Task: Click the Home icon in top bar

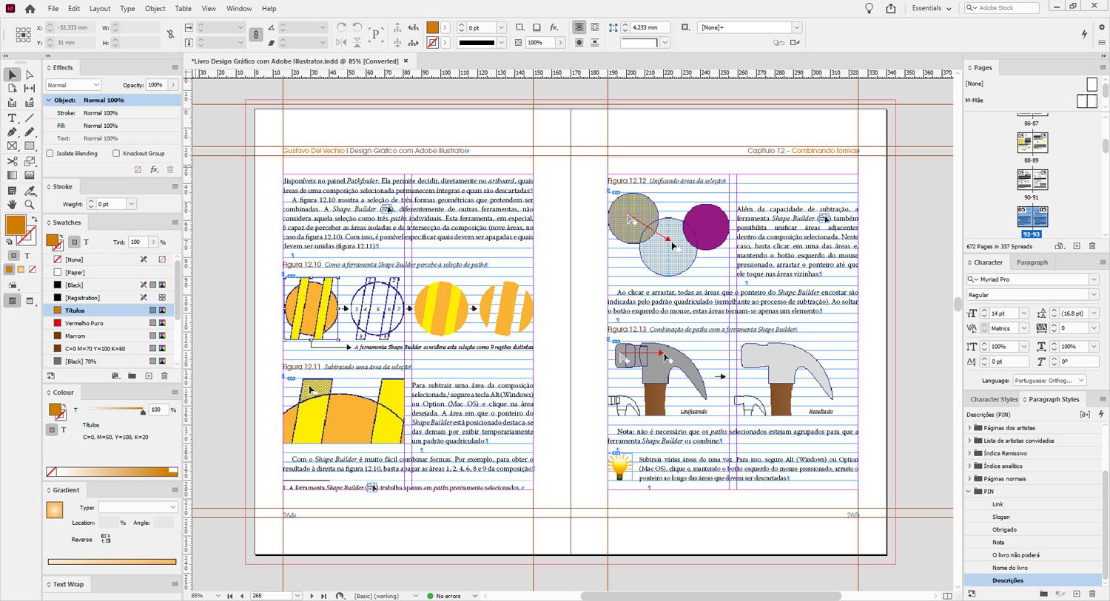Action: coord(30,9)
